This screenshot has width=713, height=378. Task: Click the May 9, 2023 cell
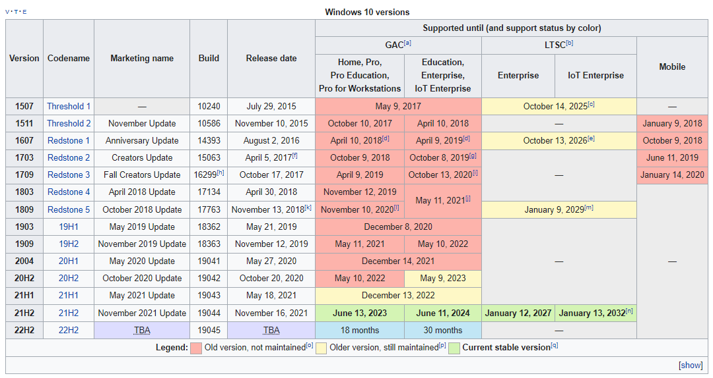443,278
